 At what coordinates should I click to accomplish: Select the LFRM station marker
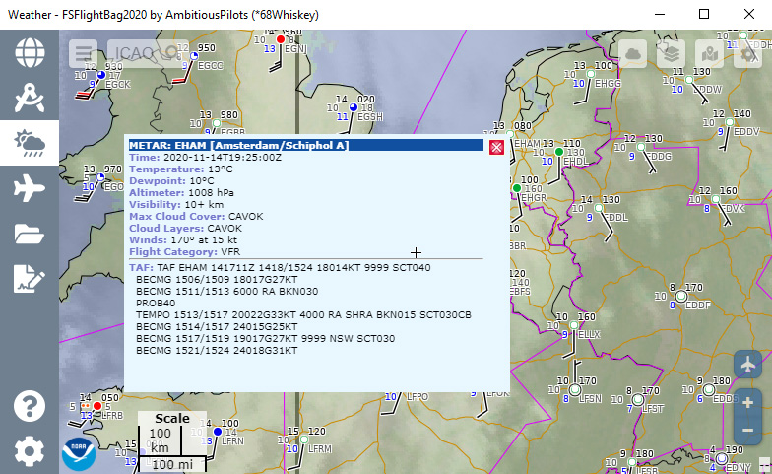pyautogui.click(x=303, y=440)
